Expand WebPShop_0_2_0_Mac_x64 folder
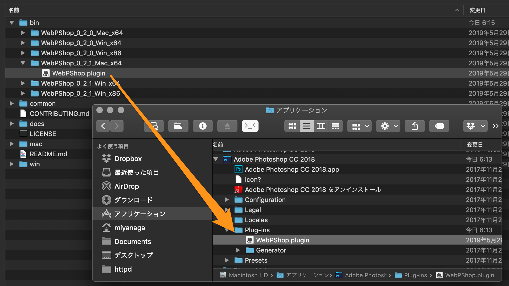509x286 pixels. tap(23, 33)
